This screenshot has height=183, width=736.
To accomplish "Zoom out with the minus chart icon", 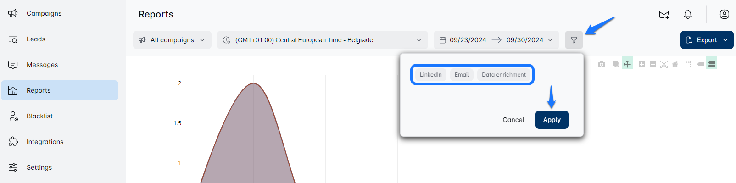I will (x=653, y=64).
